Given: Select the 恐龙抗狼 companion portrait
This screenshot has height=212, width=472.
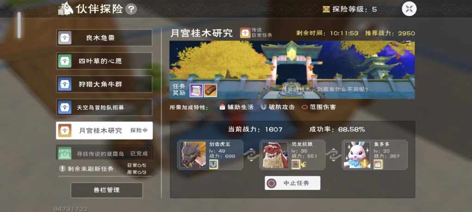Looking at the screenshot, I should 275,155.
